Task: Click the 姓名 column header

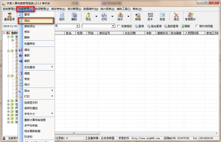Action: click(70, 33)
